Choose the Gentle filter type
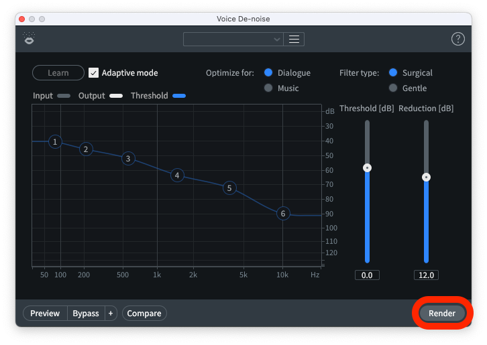Image resolution: width=487 pixels, height=345 pixels. [x=393, y=88]
